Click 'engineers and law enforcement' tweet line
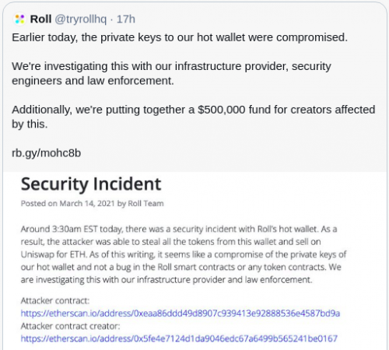The image size is (389, 350). (93, 81)
